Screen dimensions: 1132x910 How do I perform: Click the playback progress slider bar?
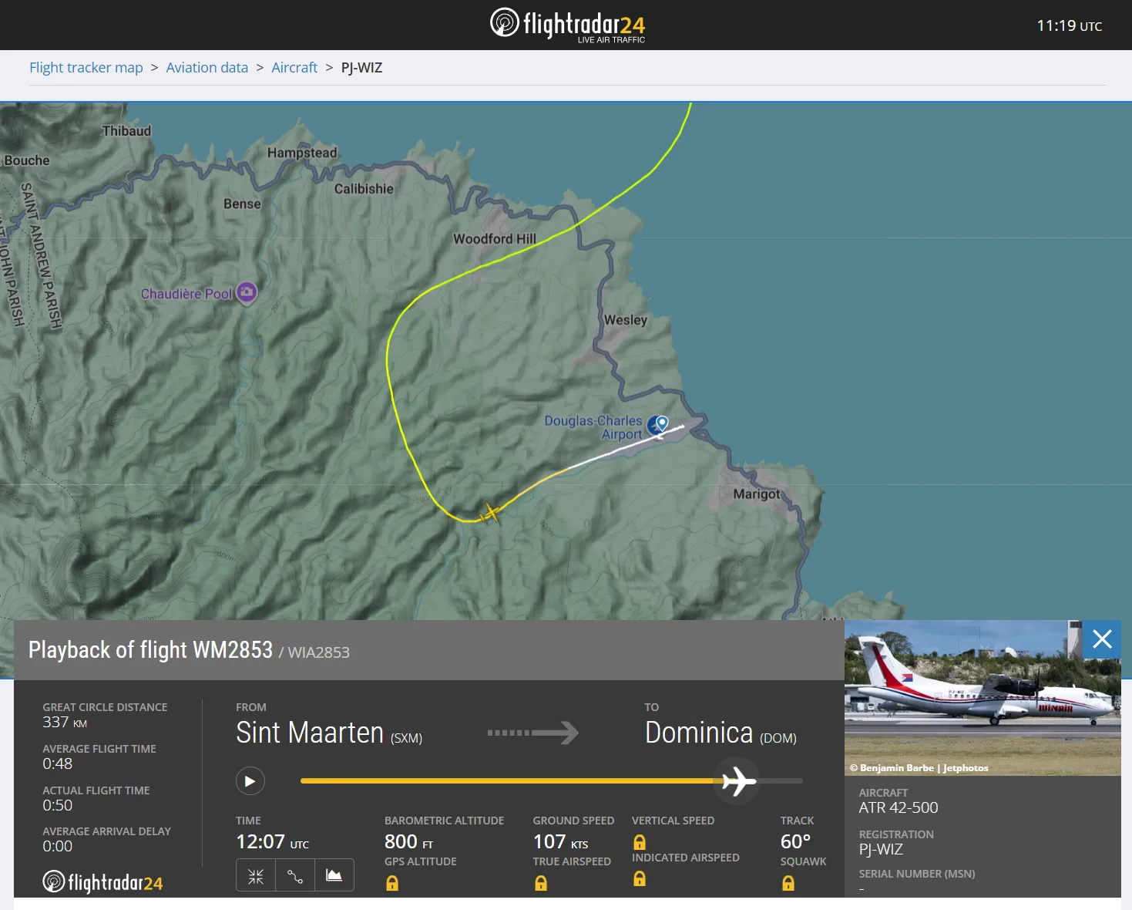pyautogui.click(x=552, y=781)
